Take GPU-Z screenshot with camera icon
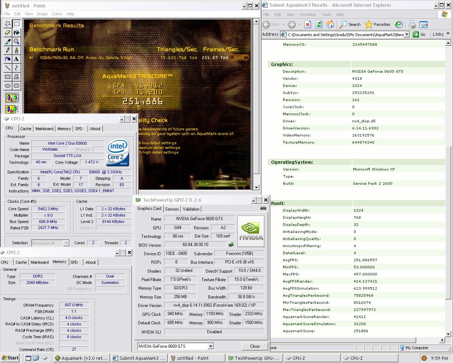453x363 pixels. 263,208
